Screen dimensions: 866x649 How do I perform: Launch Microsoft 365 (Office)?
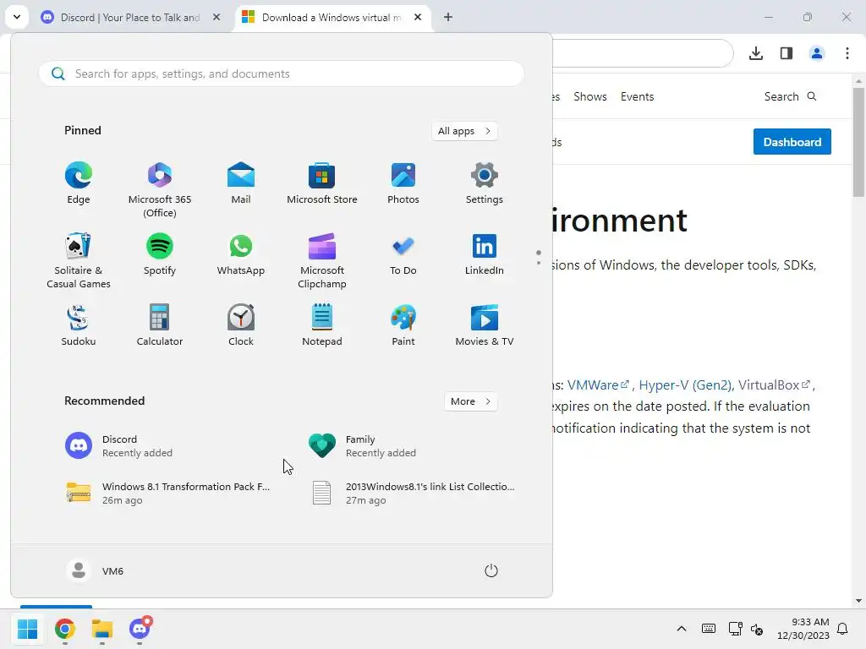click(x=160, y=189)
